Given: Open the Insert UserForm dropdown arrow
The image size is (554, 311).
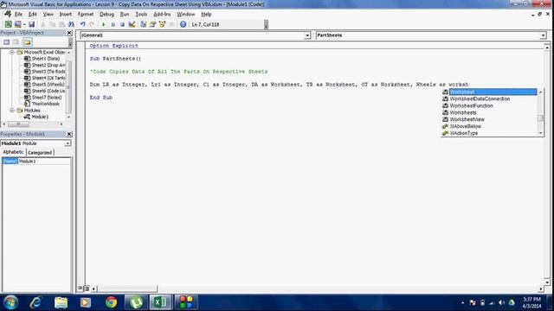Looking at the screenshot, I should point(24,24).
